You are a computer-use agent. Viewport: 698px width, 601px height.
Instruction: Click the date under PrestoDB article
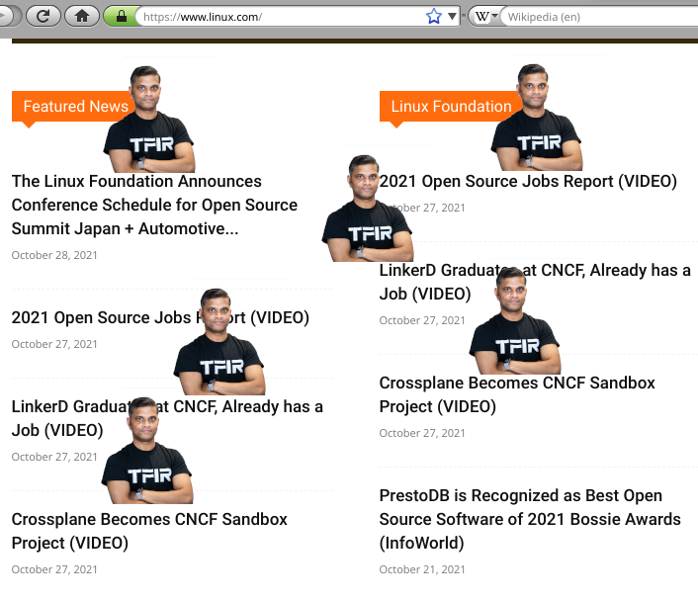click(422, 569)
